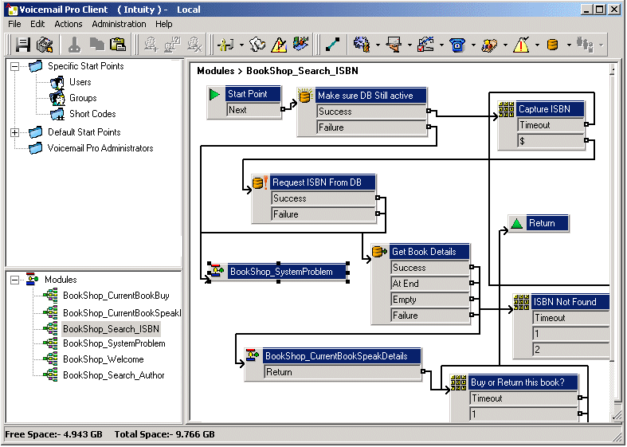This screenshot has height=447, width=627.
Task: Click the green Return triangle icon
Action: point(516,223)
